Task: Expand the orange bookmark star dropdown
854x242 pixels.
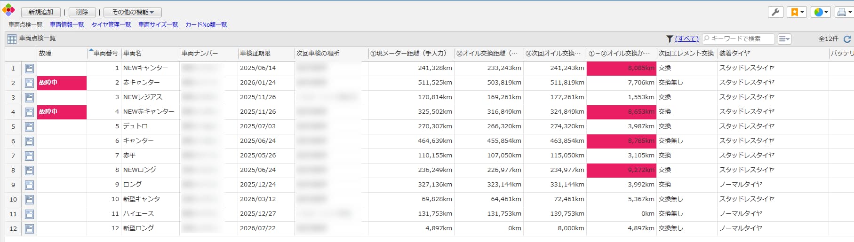Action: pos(798,12)
